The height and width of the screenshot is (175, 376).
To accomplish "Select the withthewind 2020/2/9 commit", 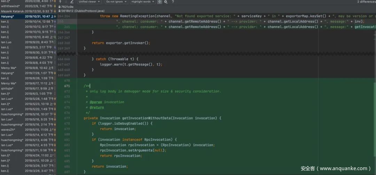I will click(x=27, y=6).
